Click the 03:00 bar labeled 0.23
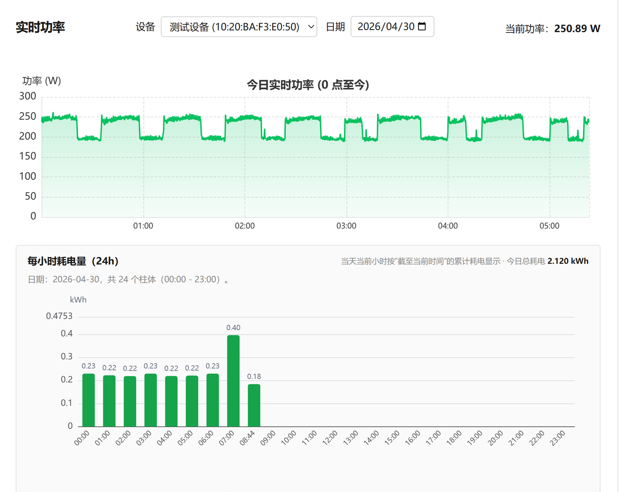The width and height of the screenshot is (619, 492). (x=151, y=400)
